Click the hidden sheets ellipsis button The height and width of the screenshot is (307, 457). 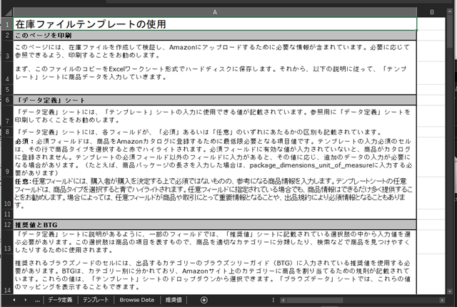(x=37, y=301)
